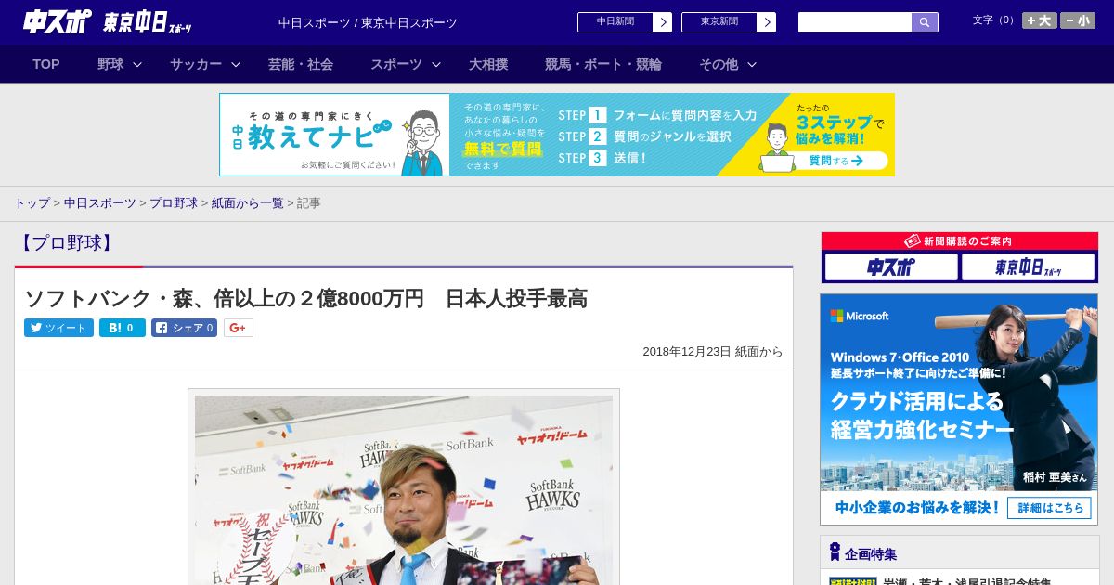
Task: Go to トップ breadcrumb link
Action: click(32, 202)
